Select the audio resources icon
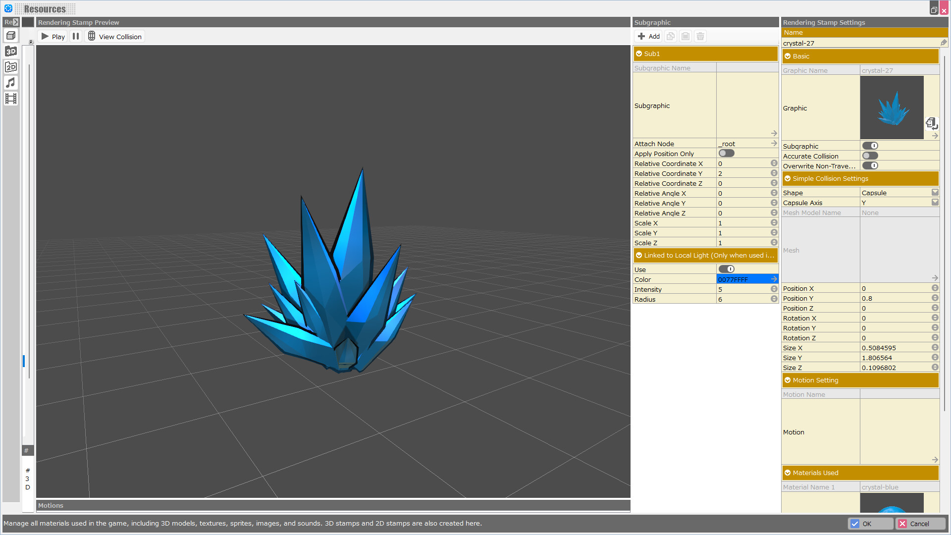Screen dimensions: 951x535 pyautogui.click(x=11, y=83)
